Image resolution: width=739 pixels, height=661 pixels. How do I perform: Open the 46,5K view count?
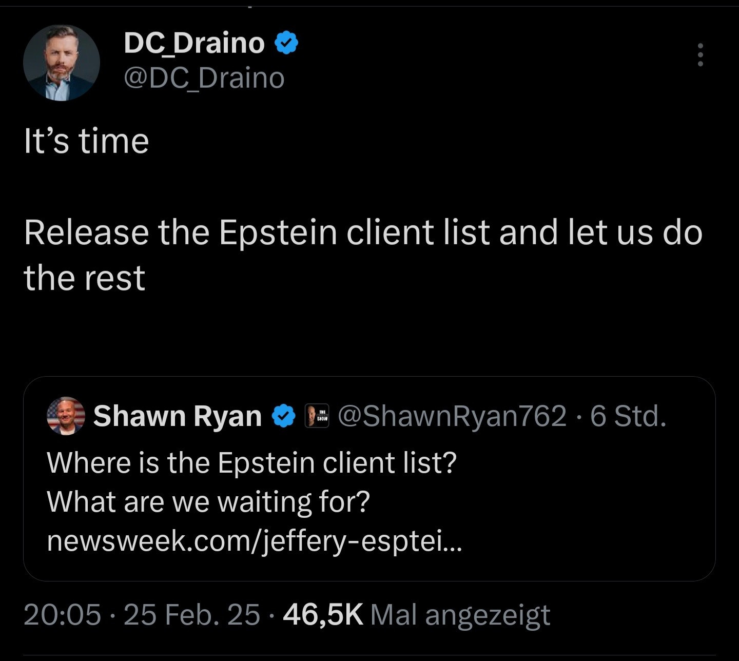pyautogui.click(x=323, y=615)
